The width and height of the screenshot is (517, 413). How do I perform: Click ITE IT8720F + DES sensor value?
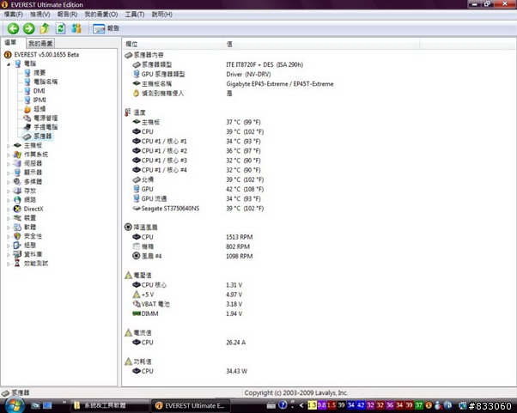click(265, 64)
